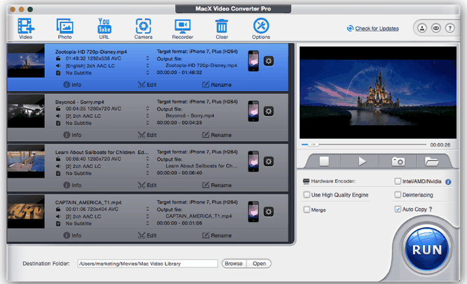
Task: Click Check for Updates link
Action: 377,28
